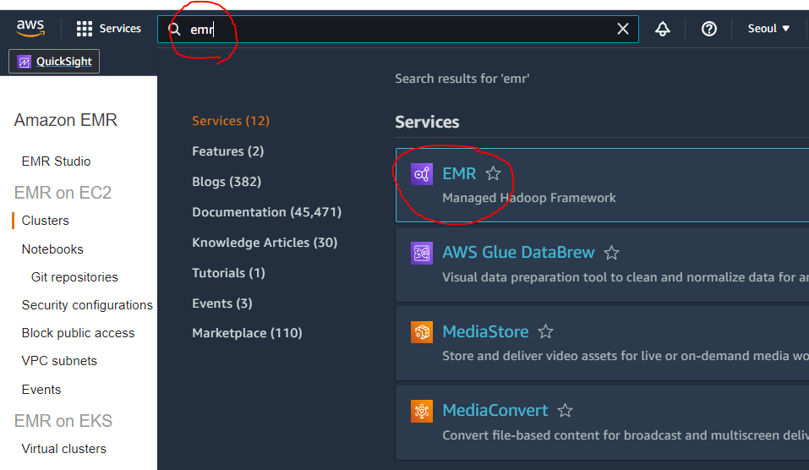Open the MediaConvert service result
Image resolution: width=809 pixels, height=470 pixels.
[495, 410]
